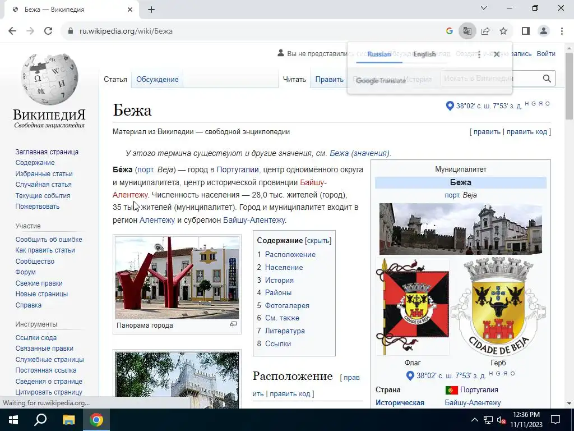The height and width of the screenshot is (431, 574).
Task: Open Windows taskbar search
Action: click(x=40, y=420)
